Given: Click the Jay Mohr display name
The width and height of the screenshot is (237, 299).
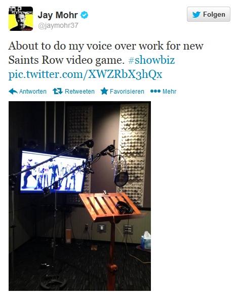Looking at the screenshot, I should [x=58, y=15].
